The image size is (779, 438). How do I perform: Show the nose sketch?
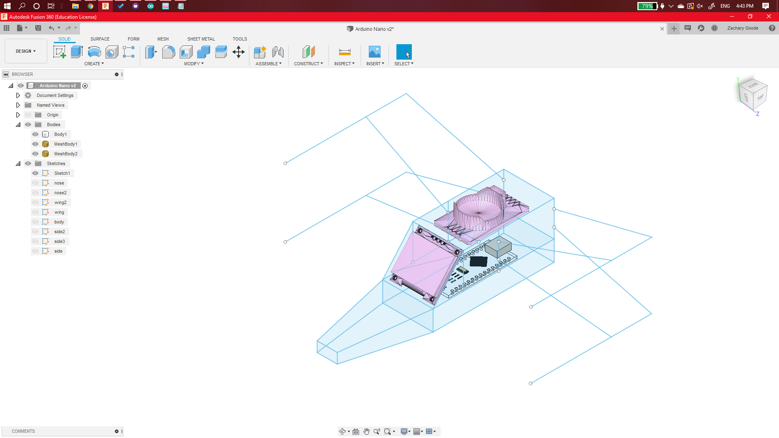pos(35,183)
